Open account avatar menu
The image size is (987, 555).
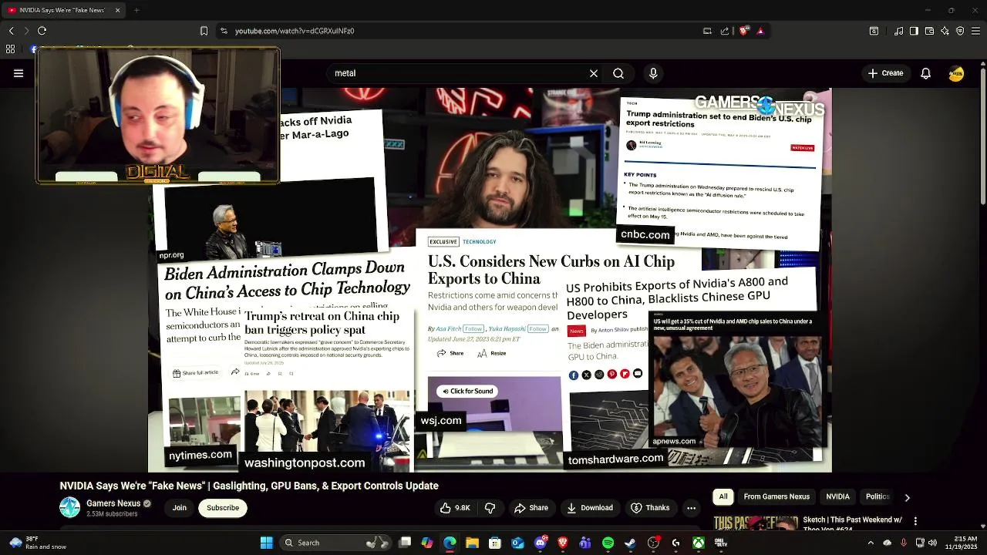click(x=956, y=73)
